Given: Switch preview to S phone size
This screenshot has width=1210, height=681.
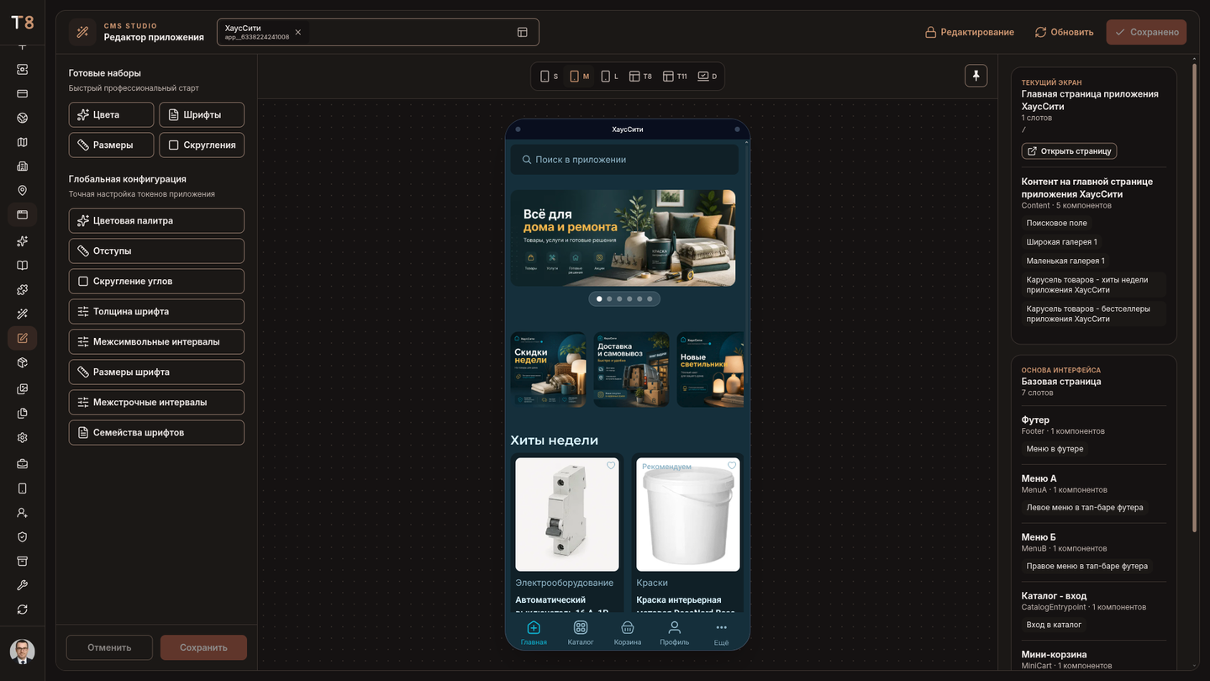Looking at the screenshot, I should 549,77.
